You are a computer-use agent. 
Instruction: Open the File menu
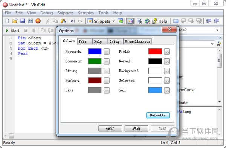[x=8, y=13]
